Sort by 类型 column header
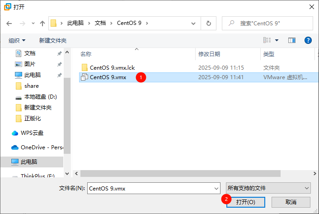This screenshot has width=319, height=214. (269, 54)
